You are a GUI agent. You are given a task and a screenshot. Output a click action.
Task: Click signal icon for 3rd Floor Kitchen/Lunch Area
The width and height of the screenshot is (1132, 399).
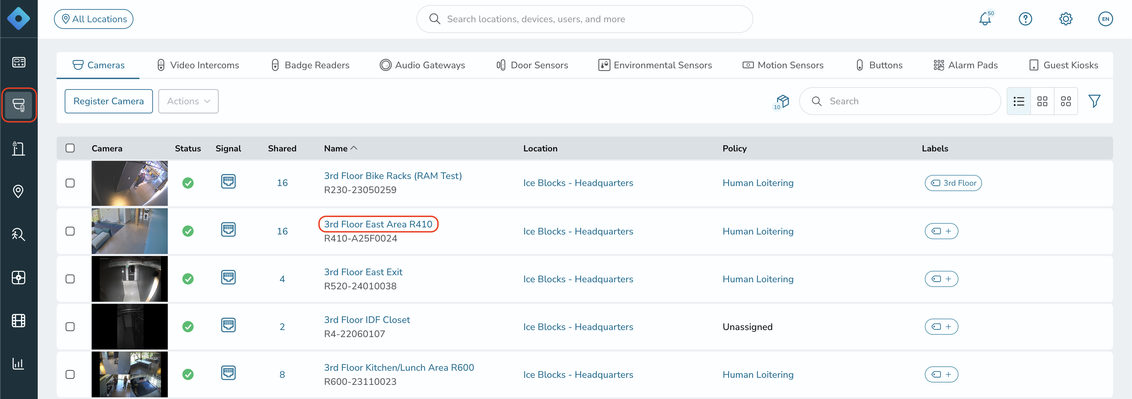click(228, 373)
